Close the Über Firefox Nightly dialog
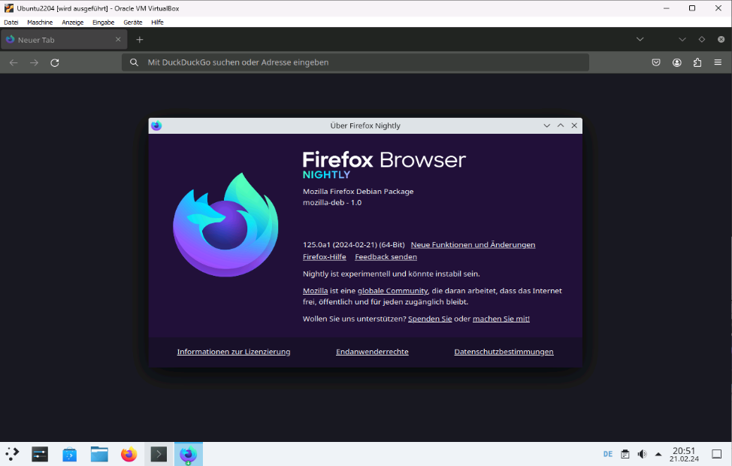The image size is (732, 466). tap(574, 126)
